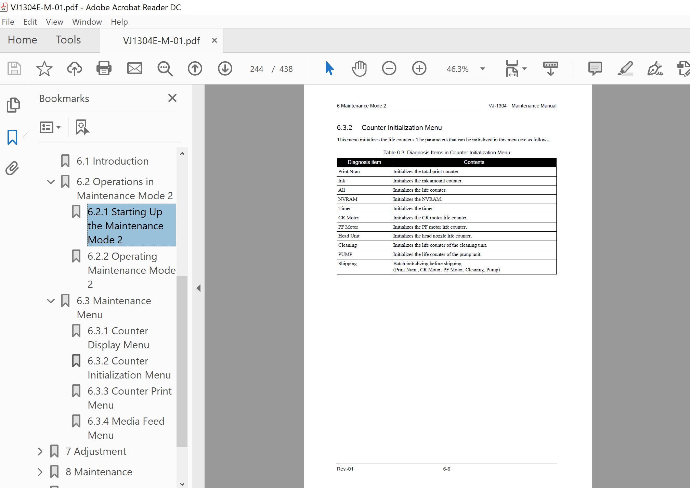Viewport: 690px width, 488px height.
Task: Click the 'Head Unit' diagnosis item
Action: point(349,236)
